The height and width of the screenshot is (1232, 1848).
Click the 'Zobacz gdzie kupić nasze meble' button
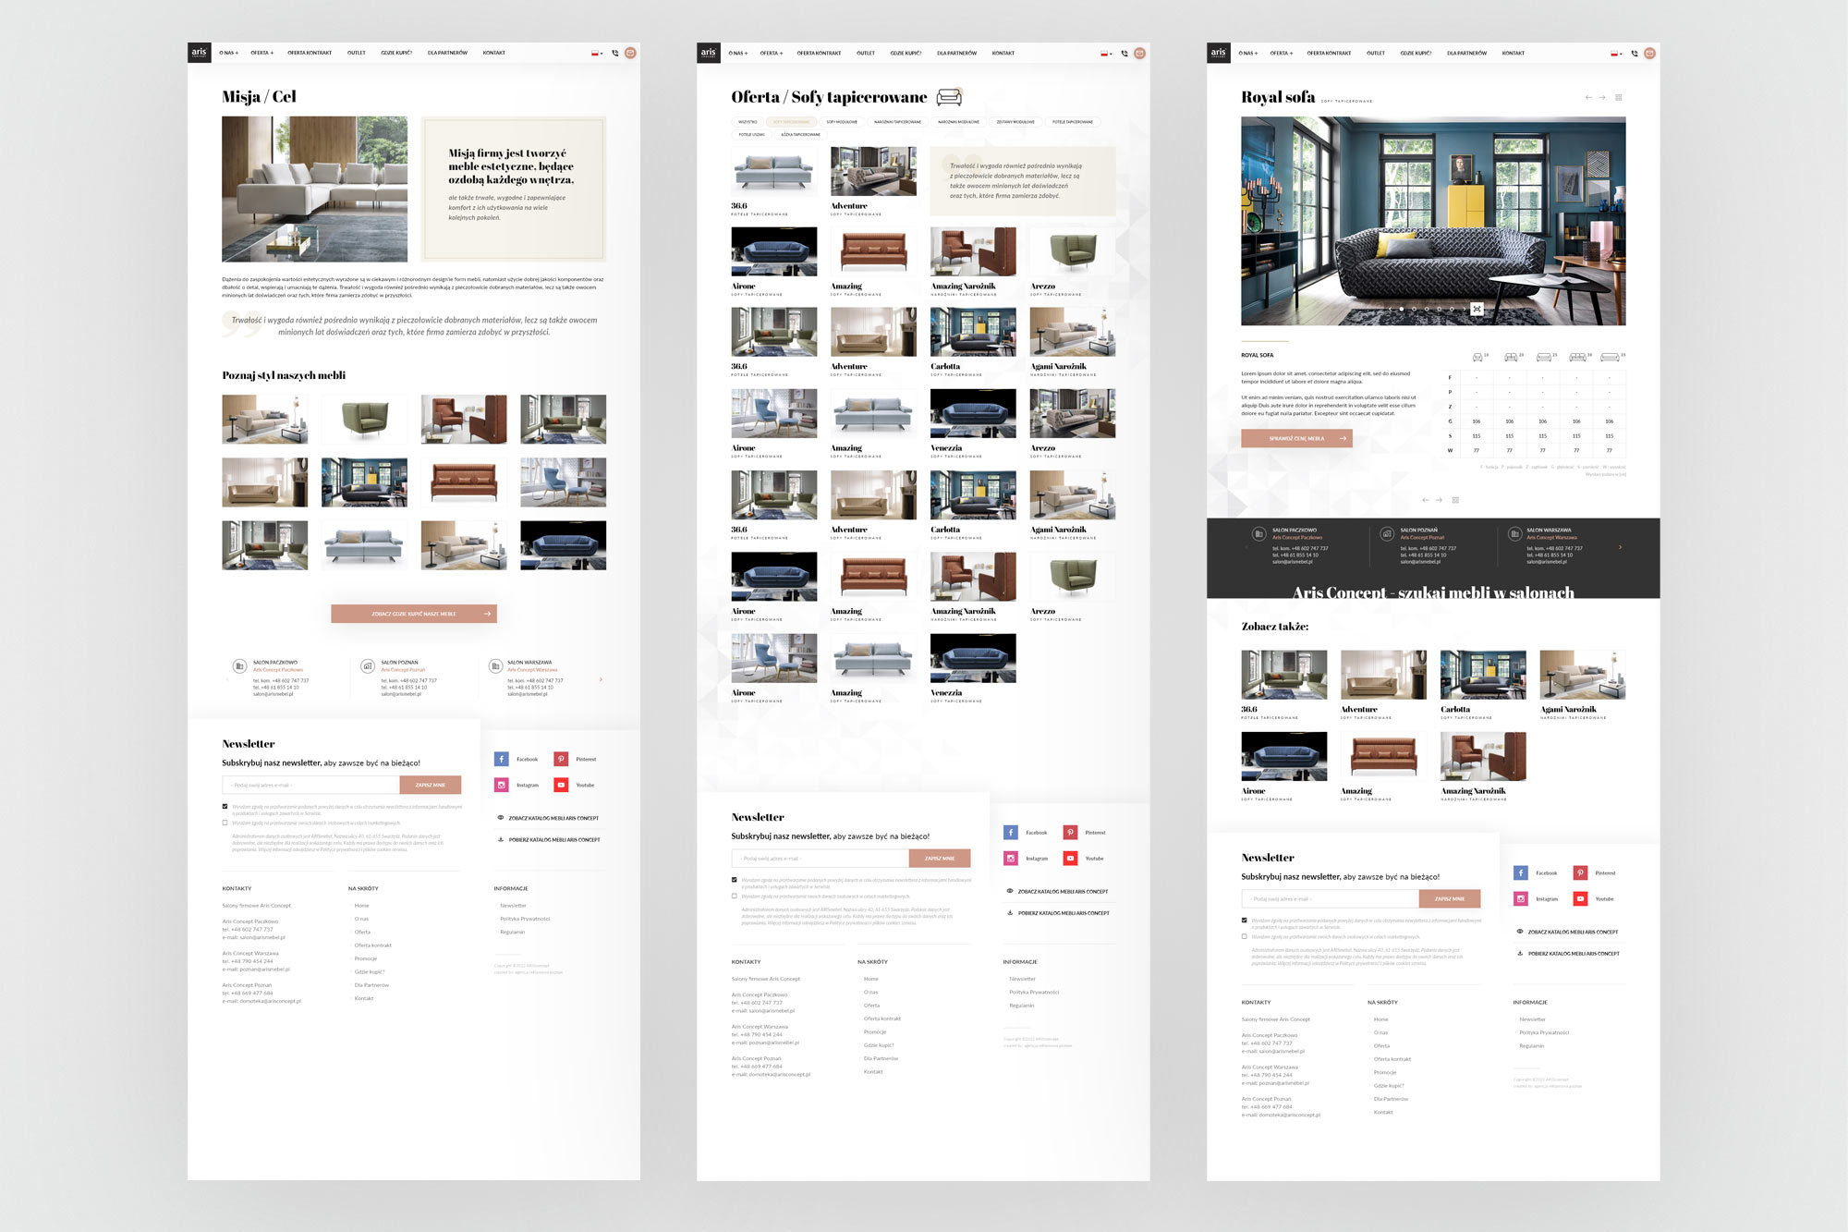point(414,614)
